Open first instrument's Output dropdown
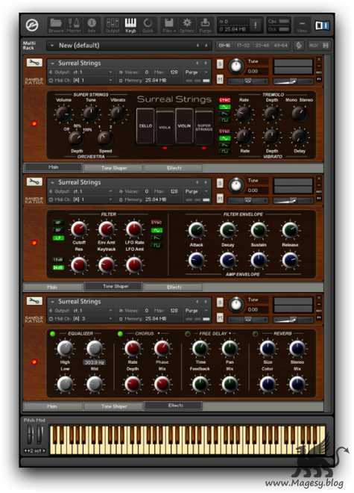Viewport: 354px width, 493px height. pos(110,72)
